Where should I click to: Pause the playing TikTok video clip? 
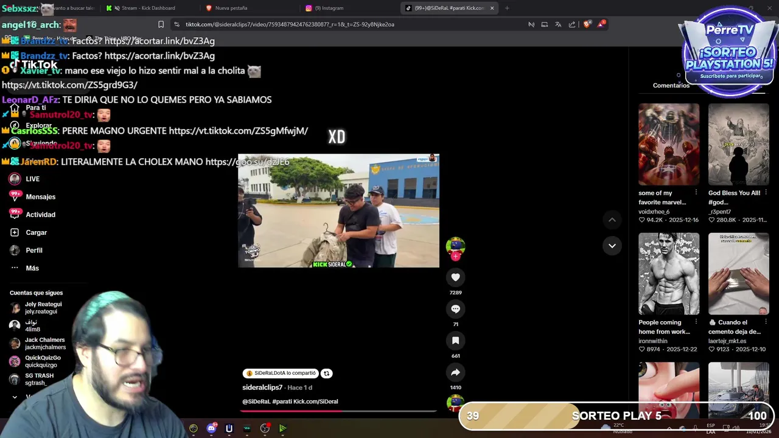(x=338, y=210)
